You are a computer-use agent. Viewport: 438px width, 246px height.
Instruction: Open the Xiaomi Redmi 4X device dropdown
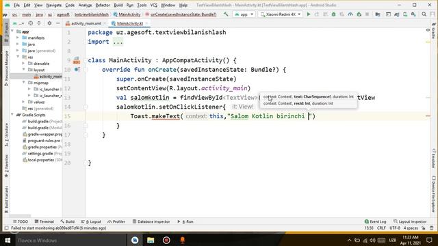click(281, 14)
